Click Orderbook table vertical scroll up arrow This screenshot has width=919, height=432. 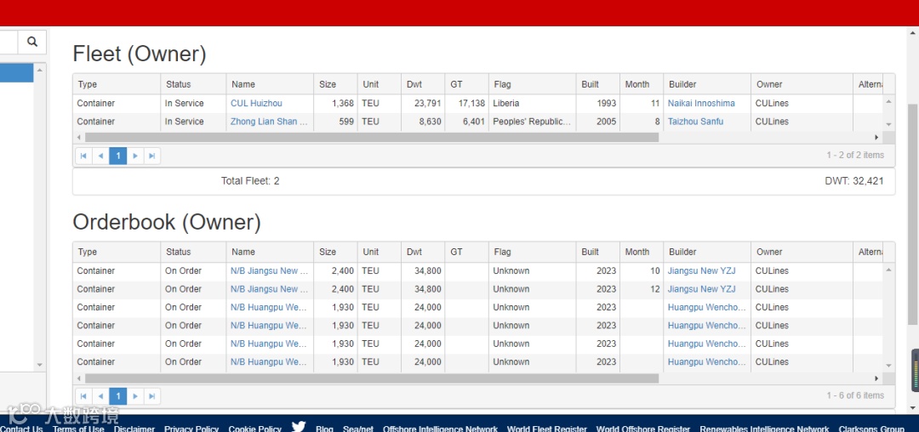(x=888, y=270)
